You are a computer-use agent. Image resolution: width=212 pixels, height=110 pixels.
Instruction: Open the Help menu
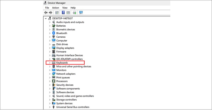(73, 8)
